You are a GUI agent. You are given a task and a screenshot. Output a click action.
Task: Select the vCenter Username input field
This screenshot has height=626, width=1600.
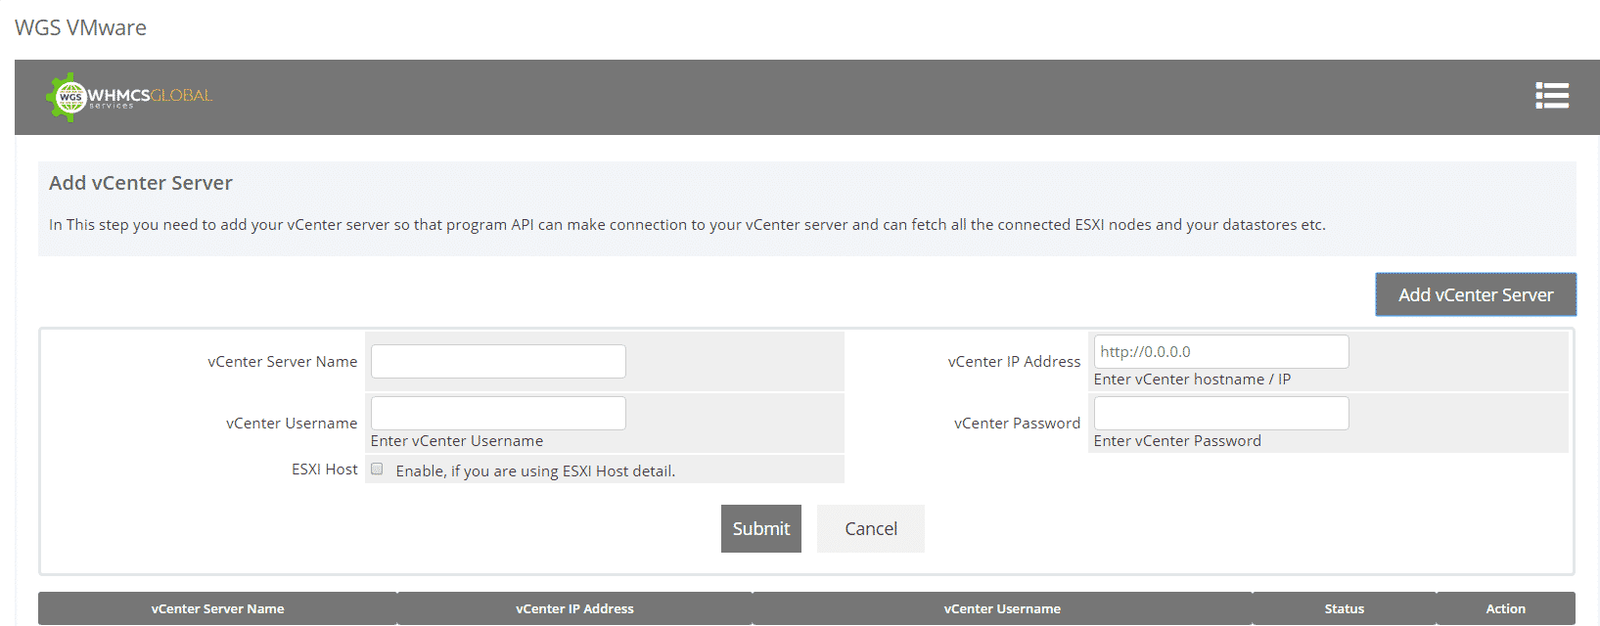(x=498, y=413)
